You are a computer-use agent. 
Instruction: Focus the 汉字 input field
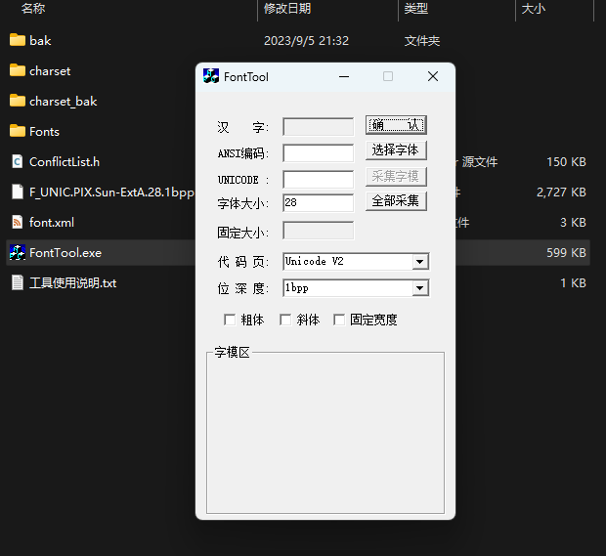(x=318, y=127)
